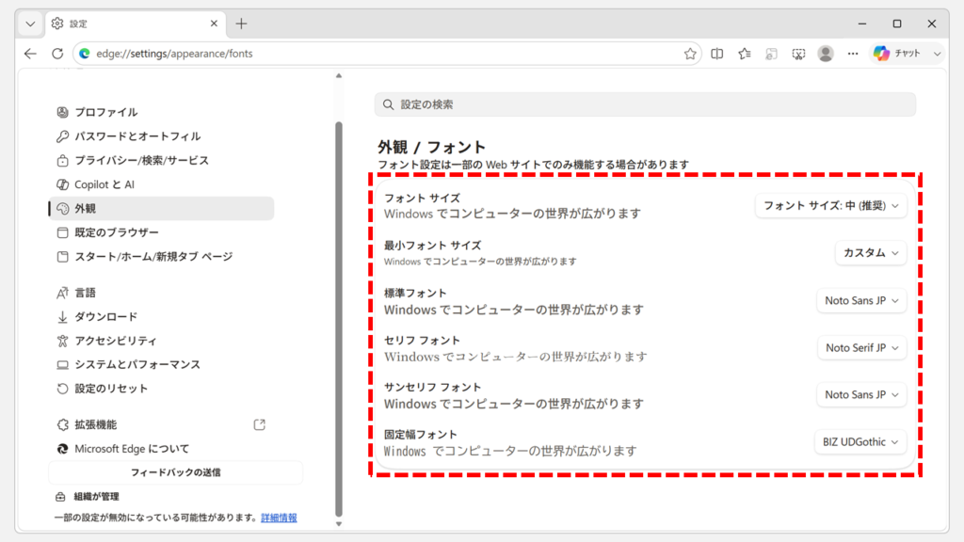
Task: Click the 組織が管理 briefcase icon
Action: click(x=60, y=497)
